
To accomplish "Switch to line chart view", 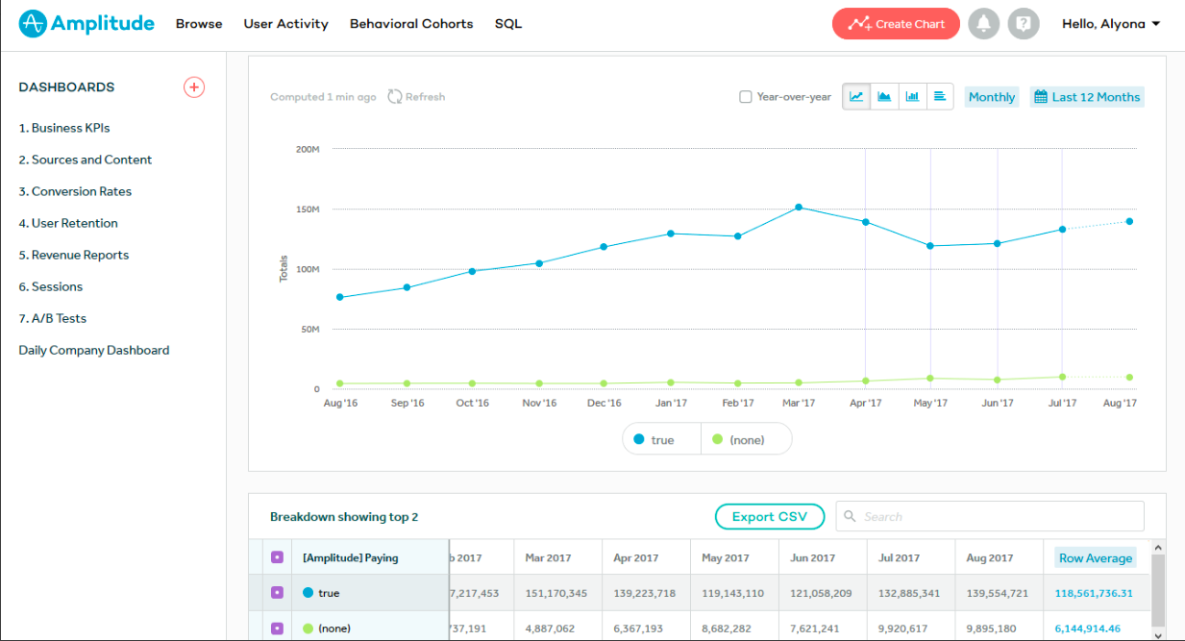I will click(856, 96).
